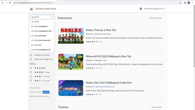Expand the account email dropdown

pyautogui.click(x=154, y=9)
